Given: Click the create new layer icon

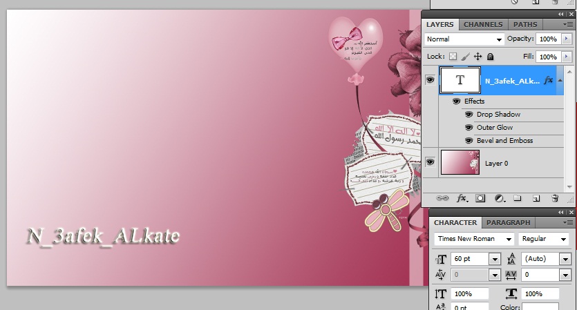Looking at the screenshot, I should [536, 198].
